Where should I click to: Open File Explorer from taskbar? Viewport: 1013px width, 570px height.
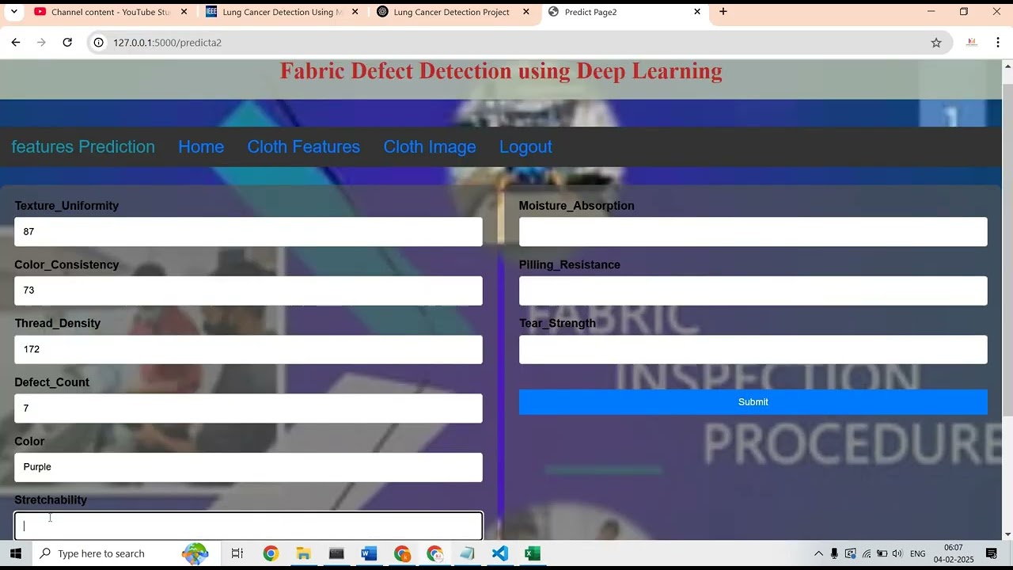[x=303, y=553]
